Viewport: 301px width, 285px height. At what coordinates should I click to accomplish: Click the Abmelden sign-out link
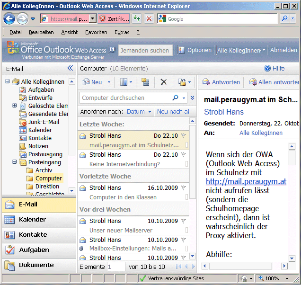(x=283, y=50)
